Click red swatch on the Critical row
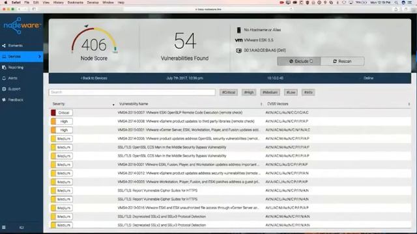 (x=53, y=112)
